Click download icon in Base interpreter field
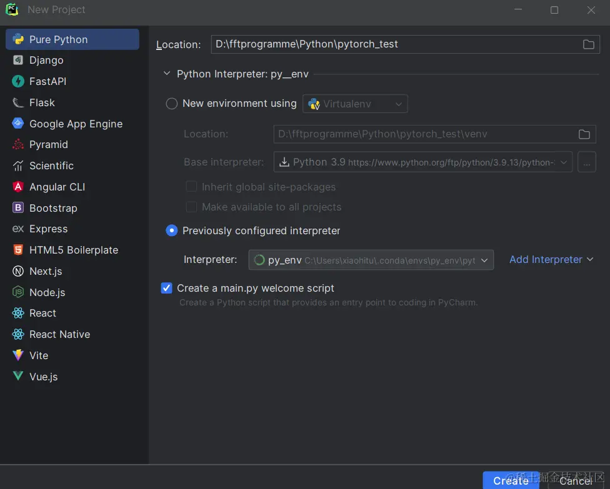Image resolution: width=610 pixels, height=489 pixels. (x=284, y=162)
